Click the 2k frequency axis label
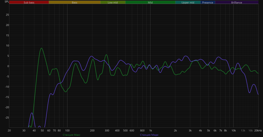The image size is (263, 137). 175,130
